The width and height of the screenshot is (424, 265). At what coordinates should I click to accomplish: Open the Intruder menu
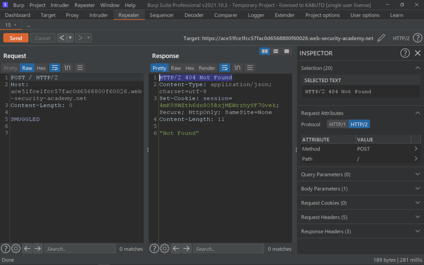coord(60,5)
